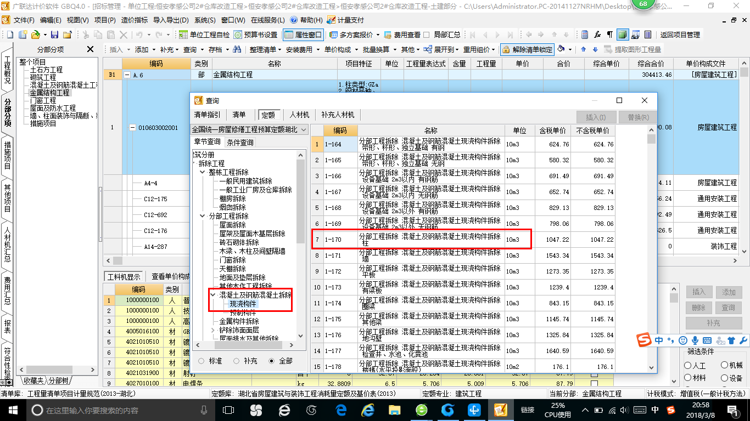The width and height of the screenshot is (750, 421).
Task: Switch to the 条件查询 tab
Action: pyautogui.click(x=240, y=142)
